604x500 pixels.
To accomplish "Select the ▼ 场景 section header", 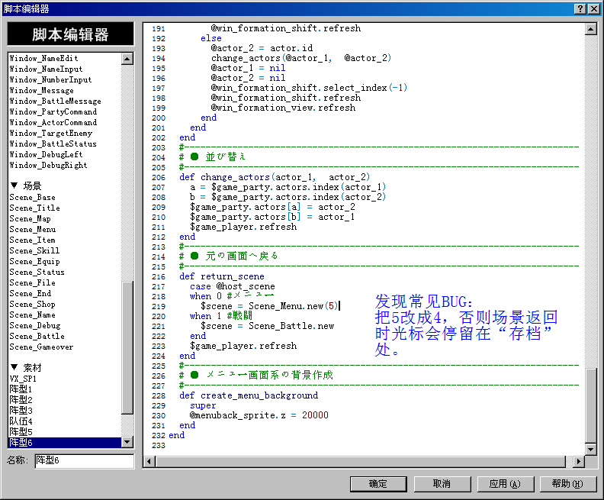I will [26, 185].
